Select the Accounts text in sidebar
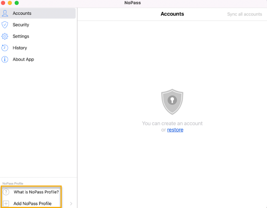 (x=22, y=13)
